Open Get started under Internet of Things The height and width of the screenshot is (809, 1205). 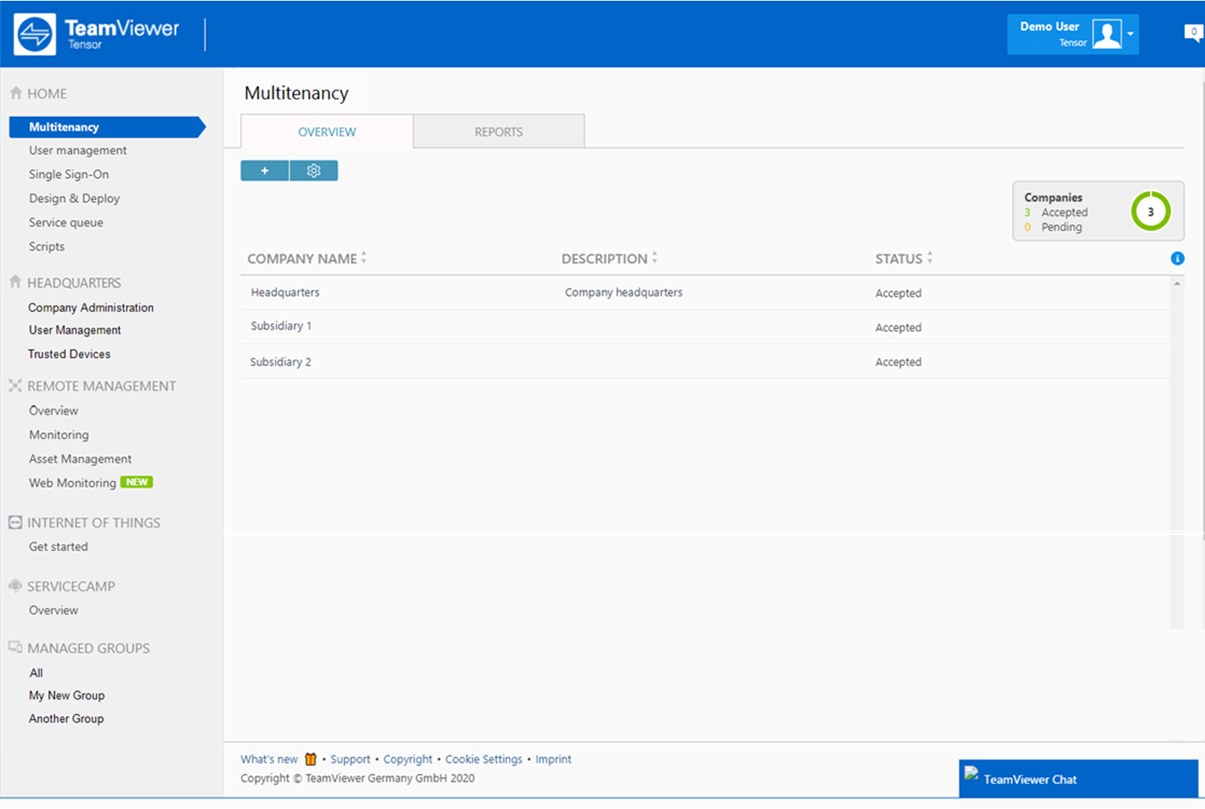[59, 547]
